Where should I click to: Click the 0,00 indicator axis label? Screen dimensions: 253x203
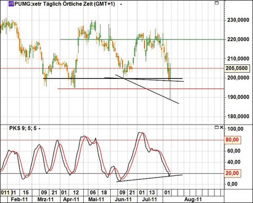coord(232,184)
